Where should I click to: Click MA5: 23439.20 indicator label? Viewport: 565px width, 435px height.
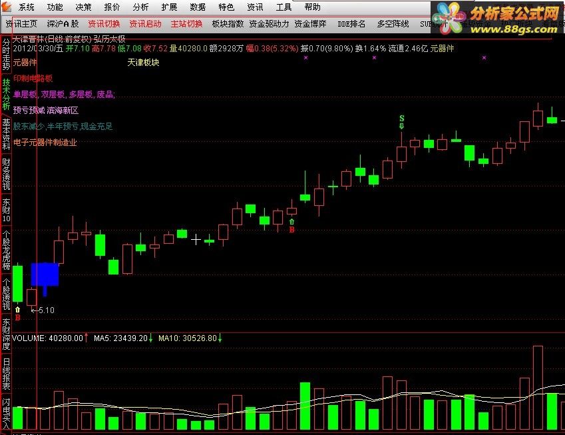[120, 338]
